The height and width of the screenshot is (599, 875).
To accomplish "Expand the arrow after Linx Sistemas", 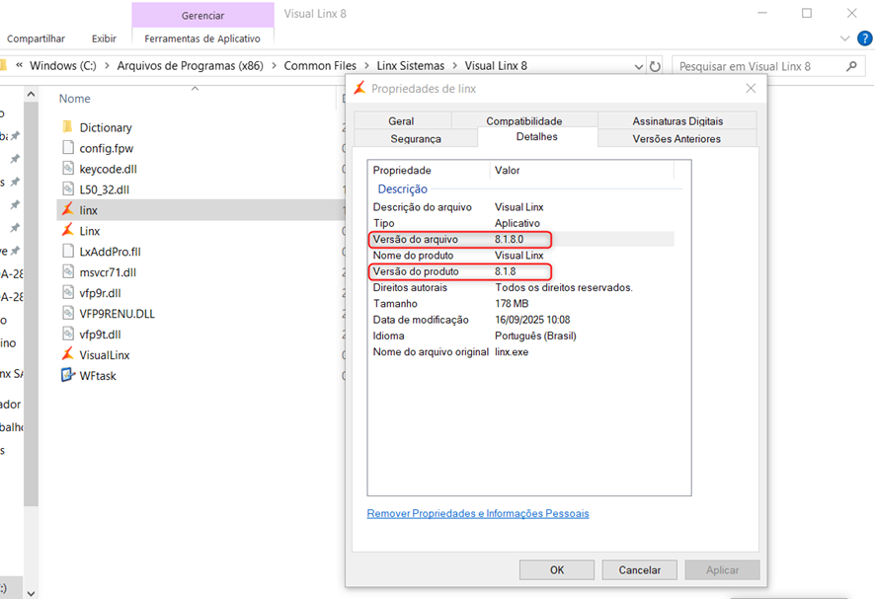I will tap(455, 66).
